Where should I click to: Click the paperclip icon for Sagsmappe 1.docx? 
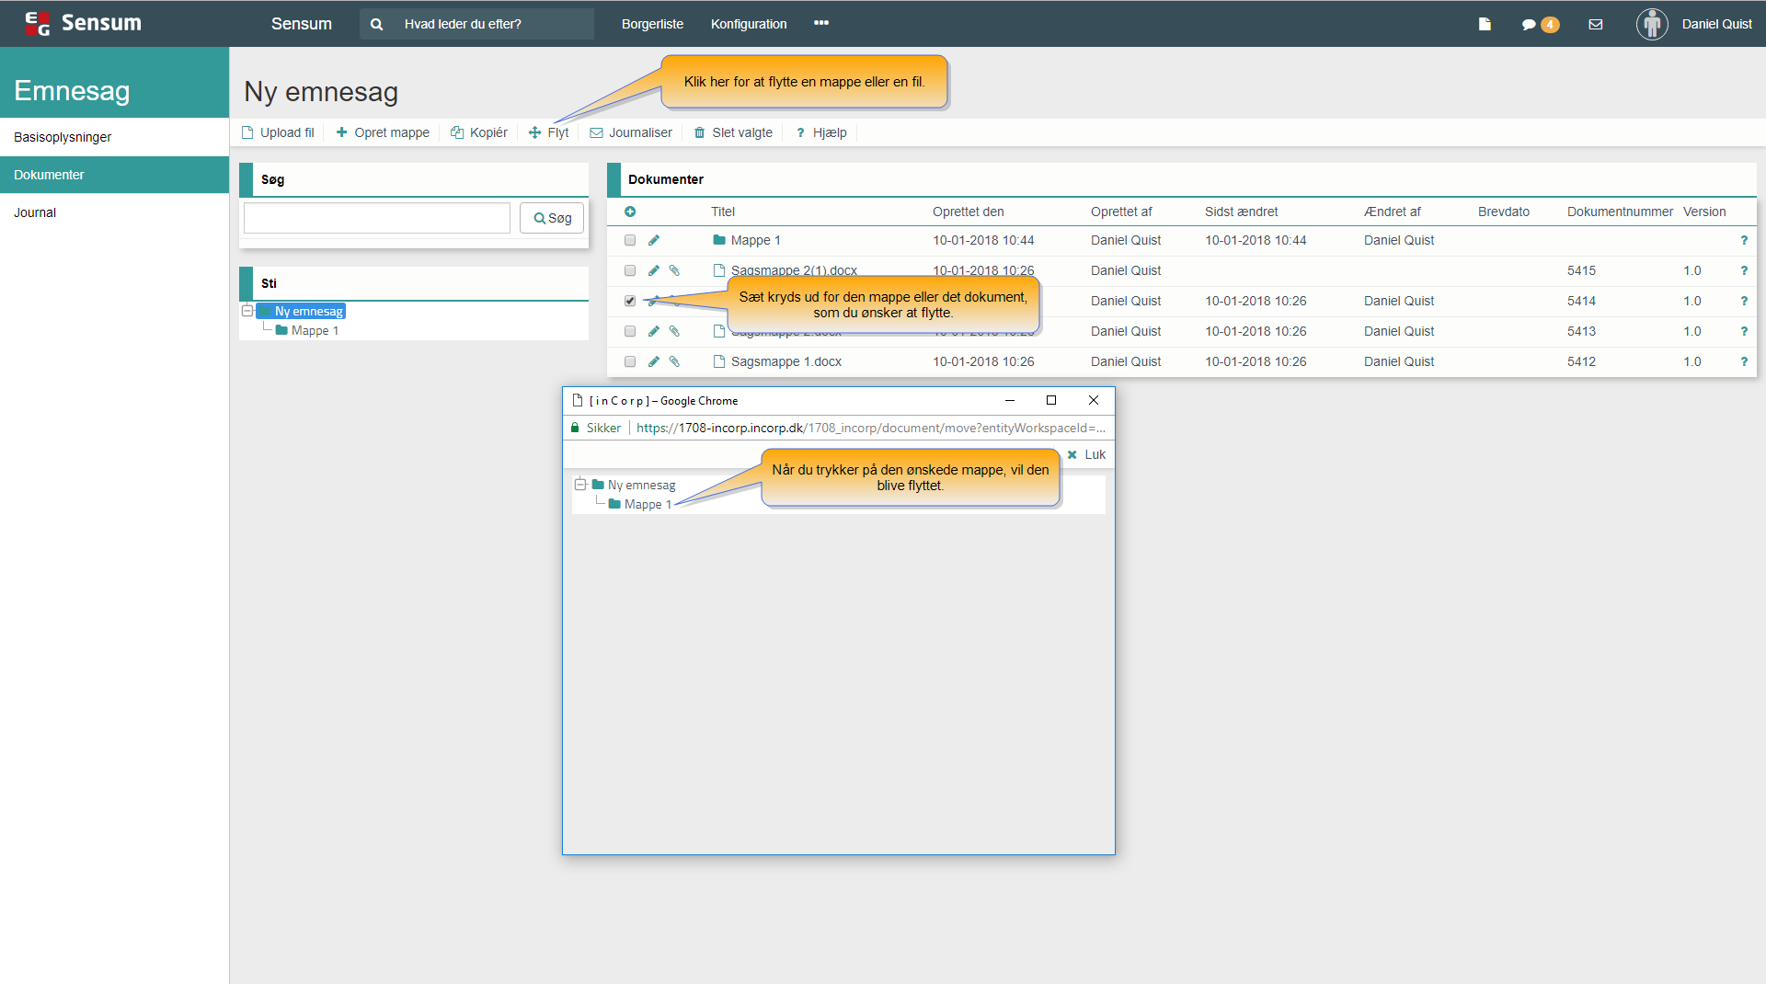click(674, 361)
